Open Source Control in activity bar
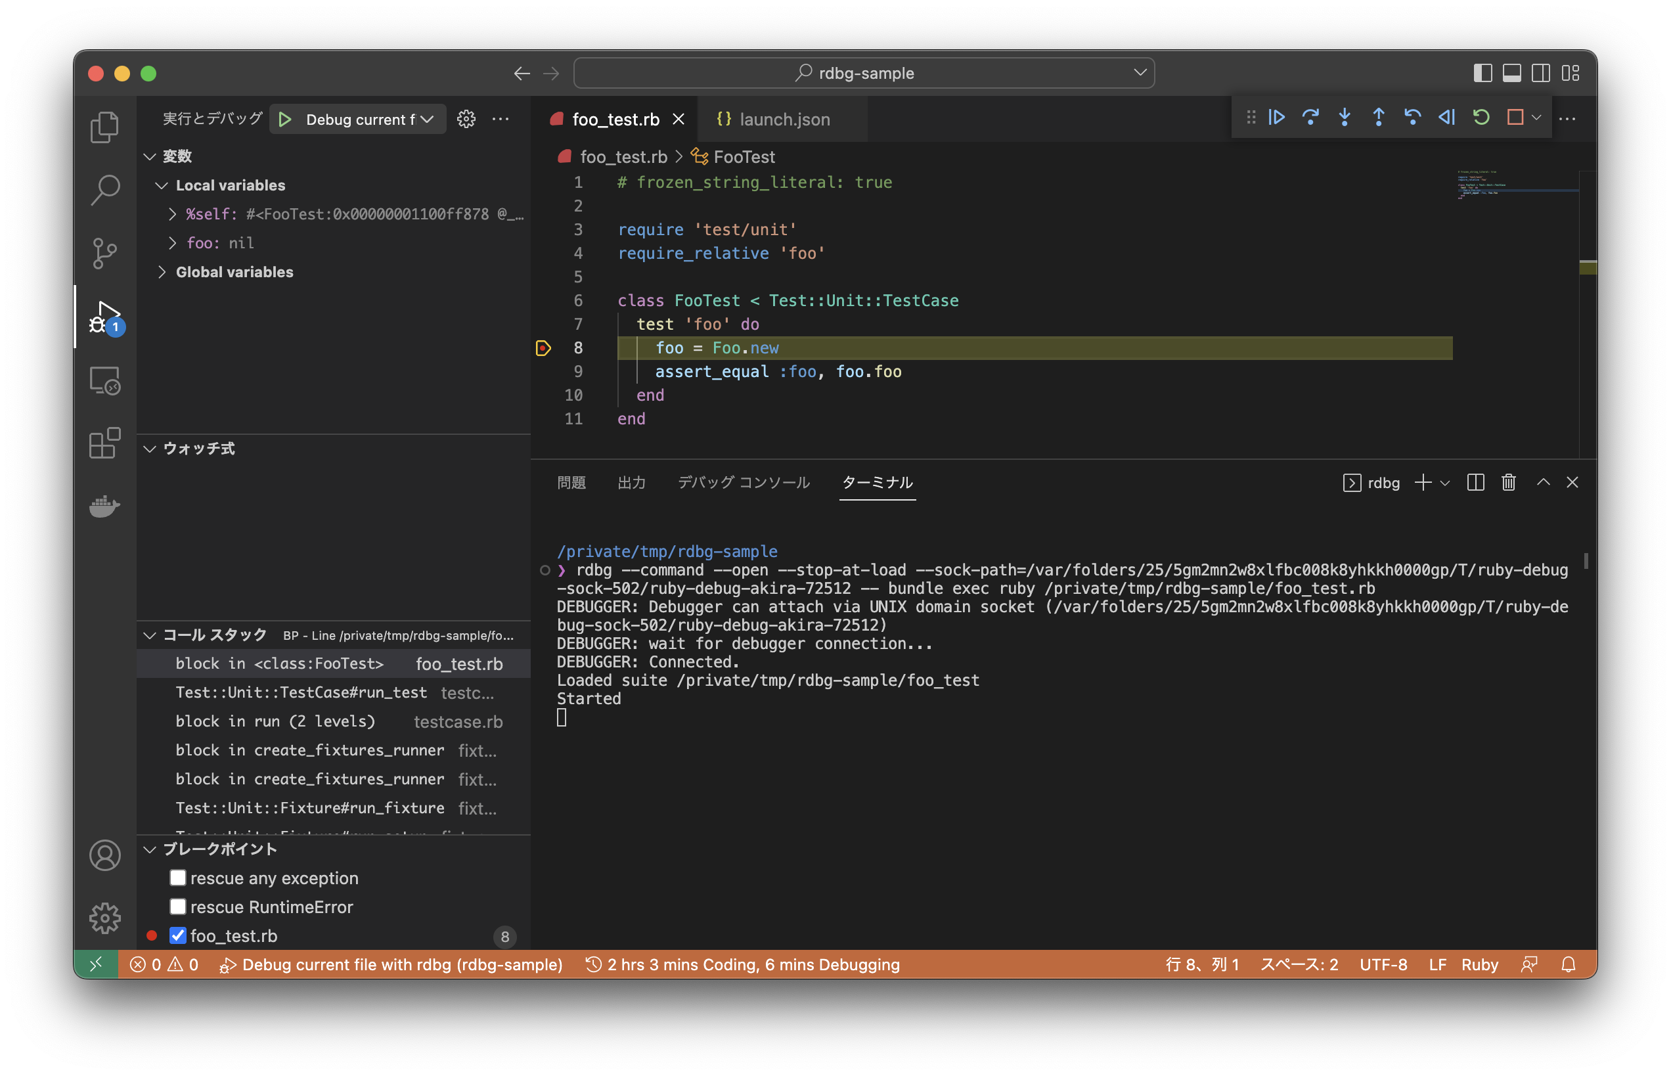1671x1076 pixels. (x=105, y=252)
